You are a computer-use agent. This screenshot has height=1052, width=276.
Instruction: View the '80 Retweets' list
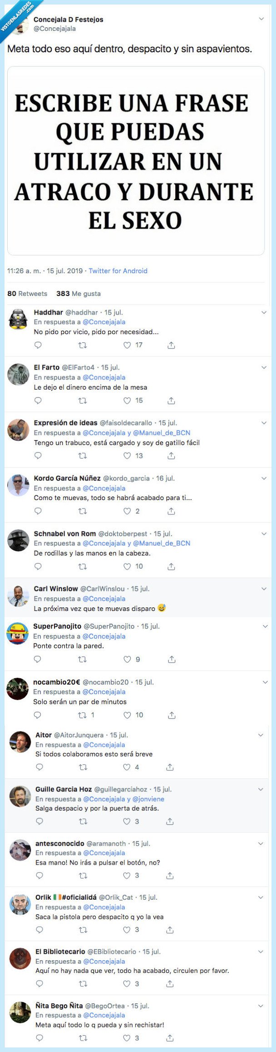point(26,294)
